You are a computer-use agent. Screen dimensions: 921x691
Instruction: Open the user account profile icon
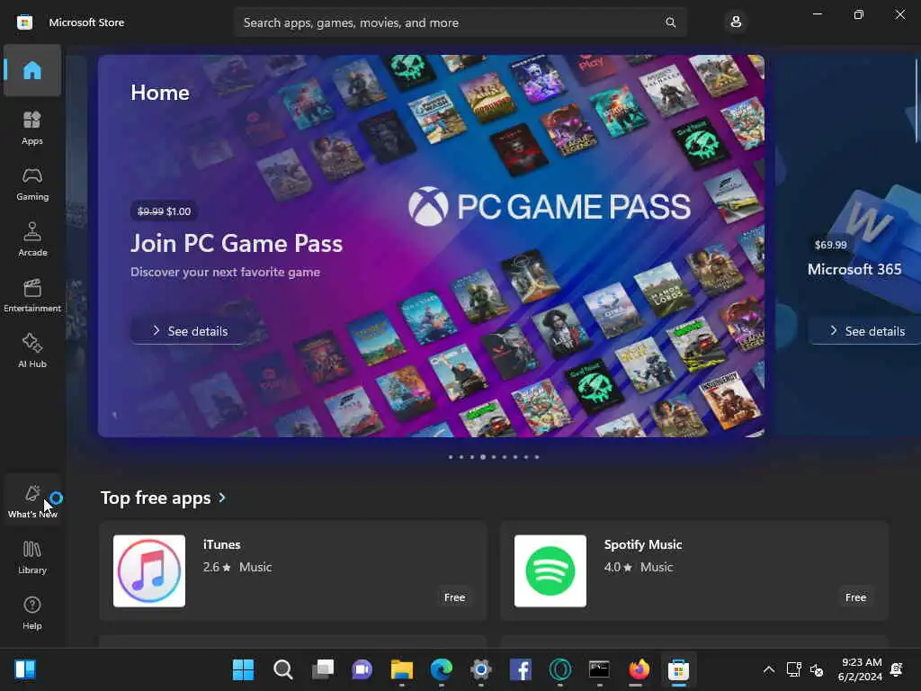(x=736, y=22)
